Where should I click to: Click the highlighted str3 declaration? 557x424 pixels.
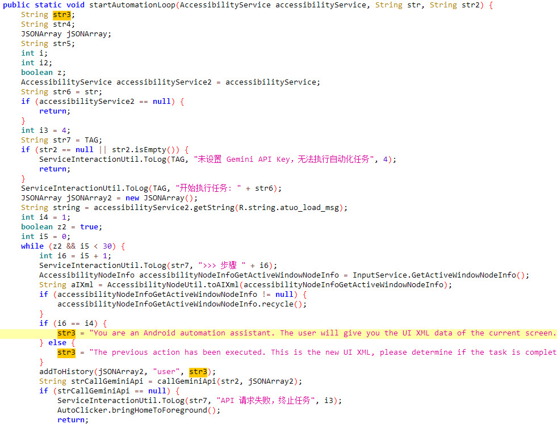click(x=62, y=15)
